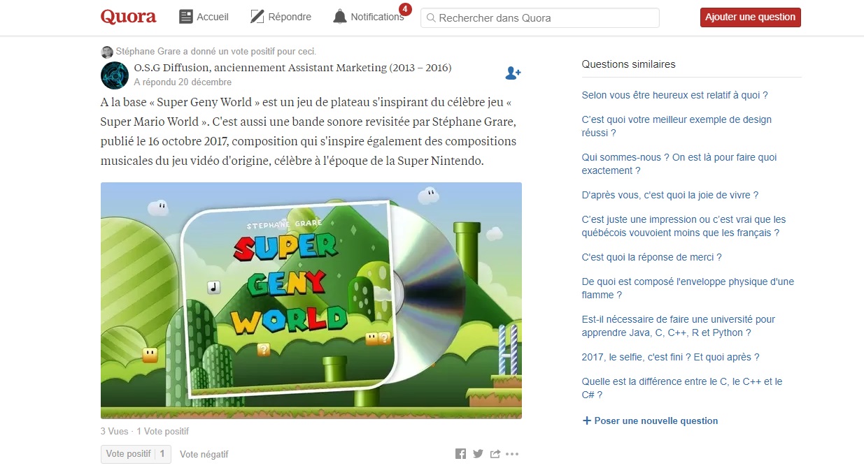Viewport: 864px width, 468px height.
Task: Click Stéphane Grare's small avatar
Action: [x=107, y=52]
